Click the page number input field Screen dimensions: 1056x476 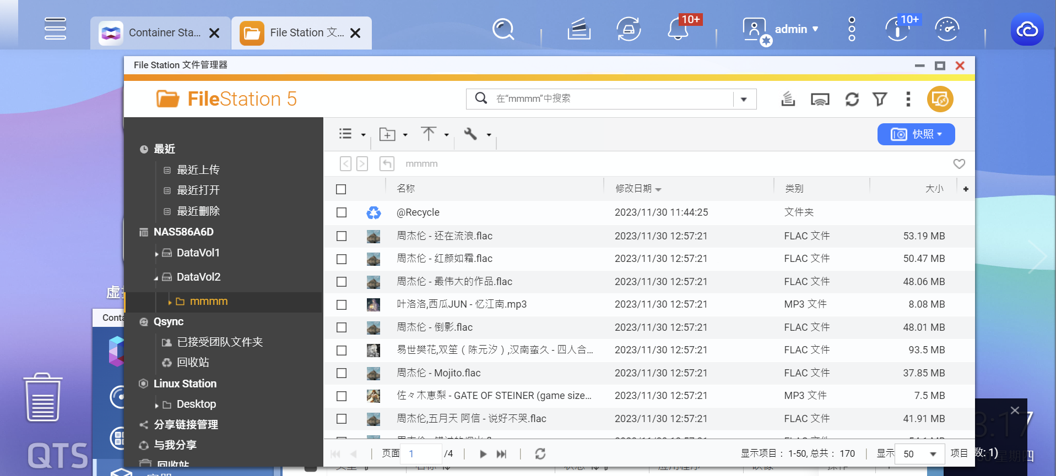[421, 454]
